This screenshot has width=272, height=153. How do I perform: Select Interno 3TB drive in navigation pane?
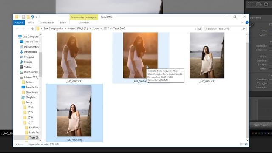coord(29,77)
